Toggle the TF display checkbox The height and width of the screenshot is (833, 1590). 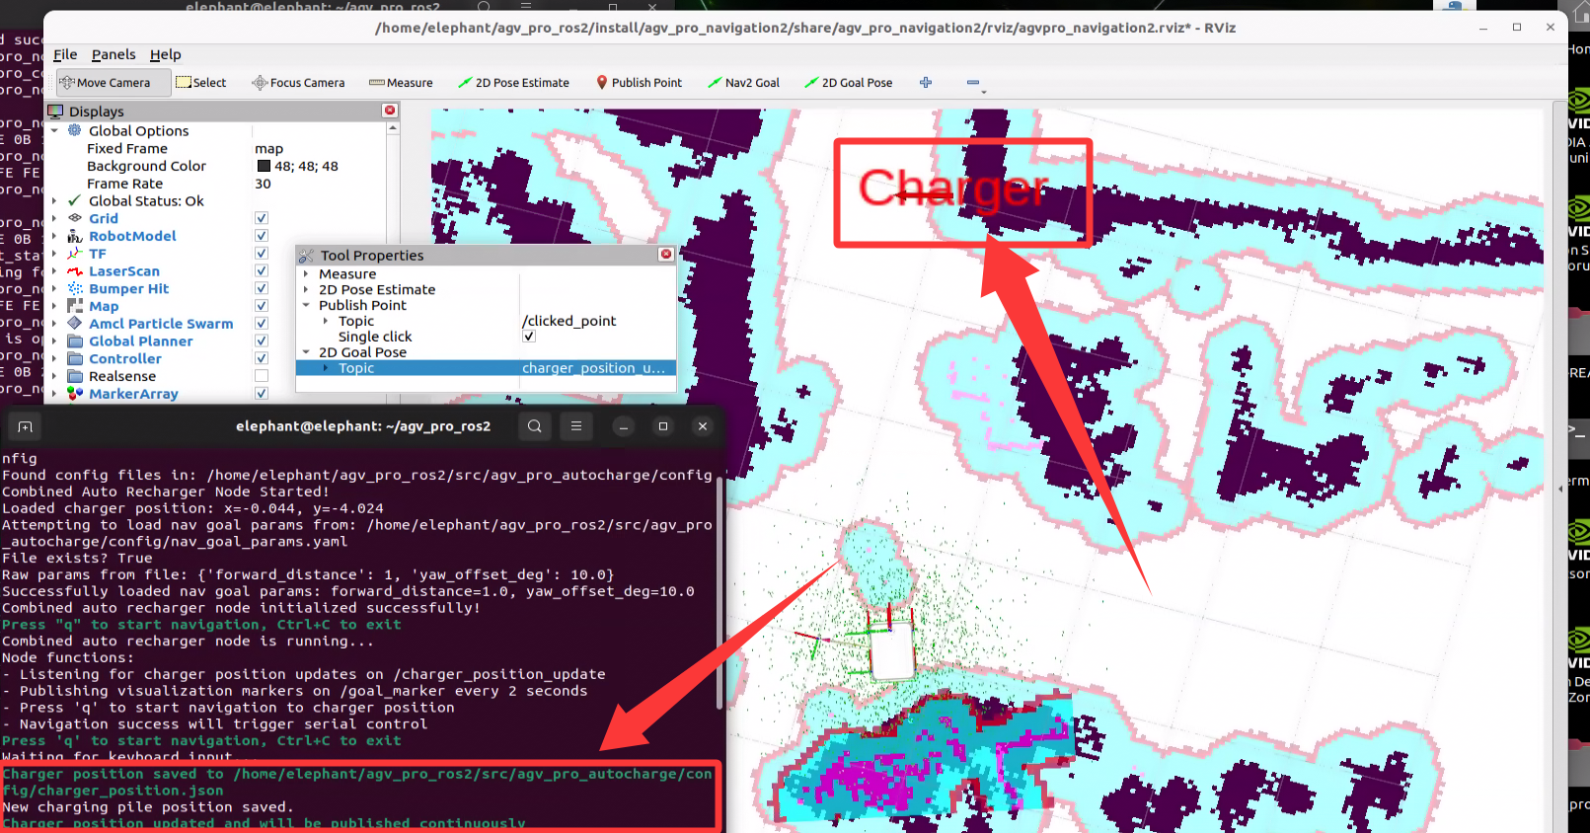click(x=262, y=254)
